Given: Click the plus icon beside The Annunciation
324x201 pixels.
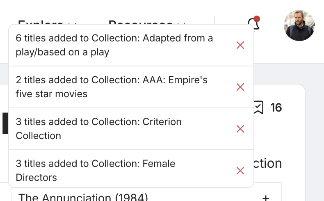Looking at the screenshot, I should coord(266,198).
